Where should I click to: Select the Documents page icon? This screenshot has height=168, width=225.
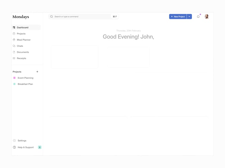[x=14, y=52]
